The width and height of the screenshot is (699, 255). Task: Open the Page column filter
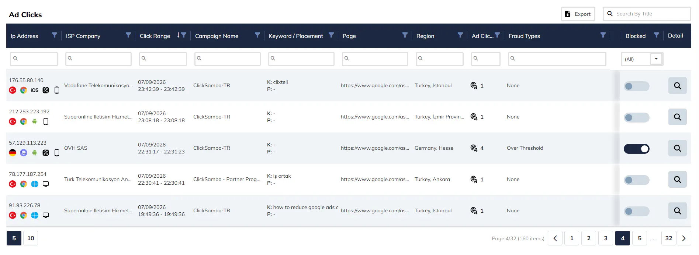pos(405,35)
